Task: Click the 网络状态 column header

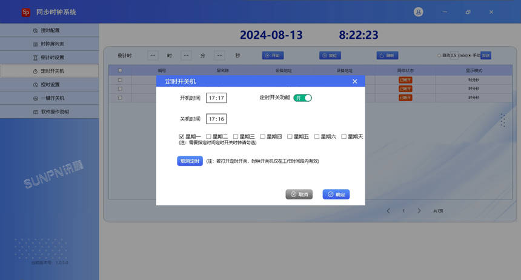Action: [x=405, y=70]
